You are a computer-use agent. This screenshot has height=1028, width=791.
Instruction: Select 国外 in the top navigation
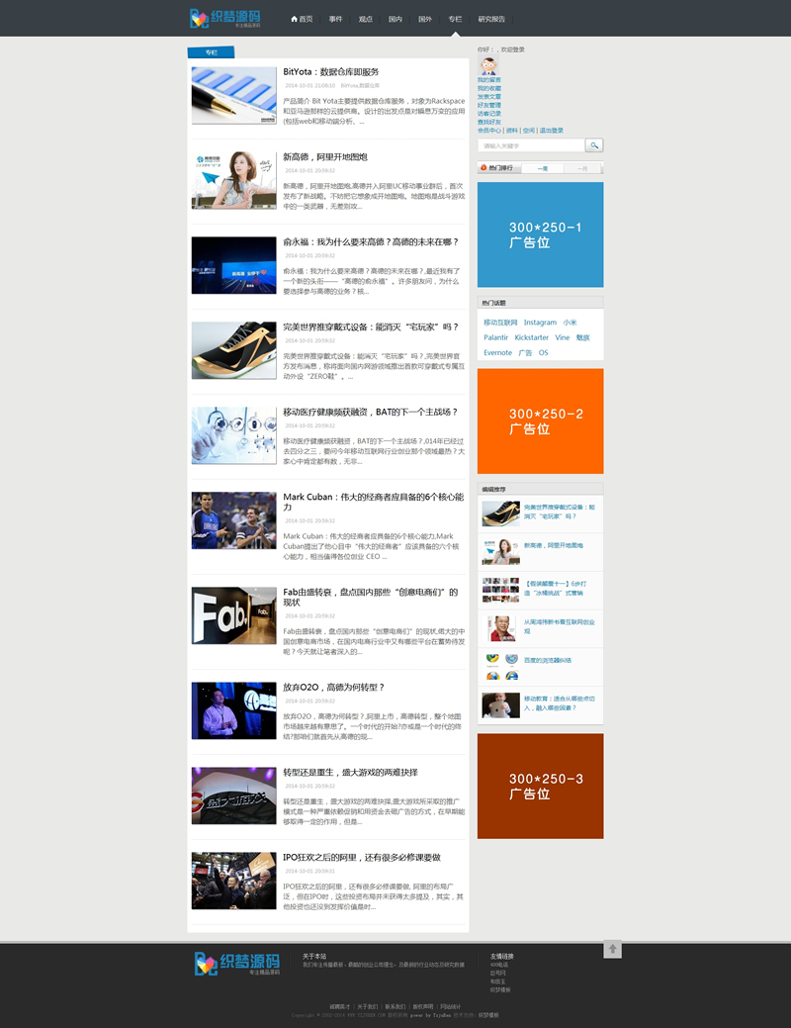(425, 19)
